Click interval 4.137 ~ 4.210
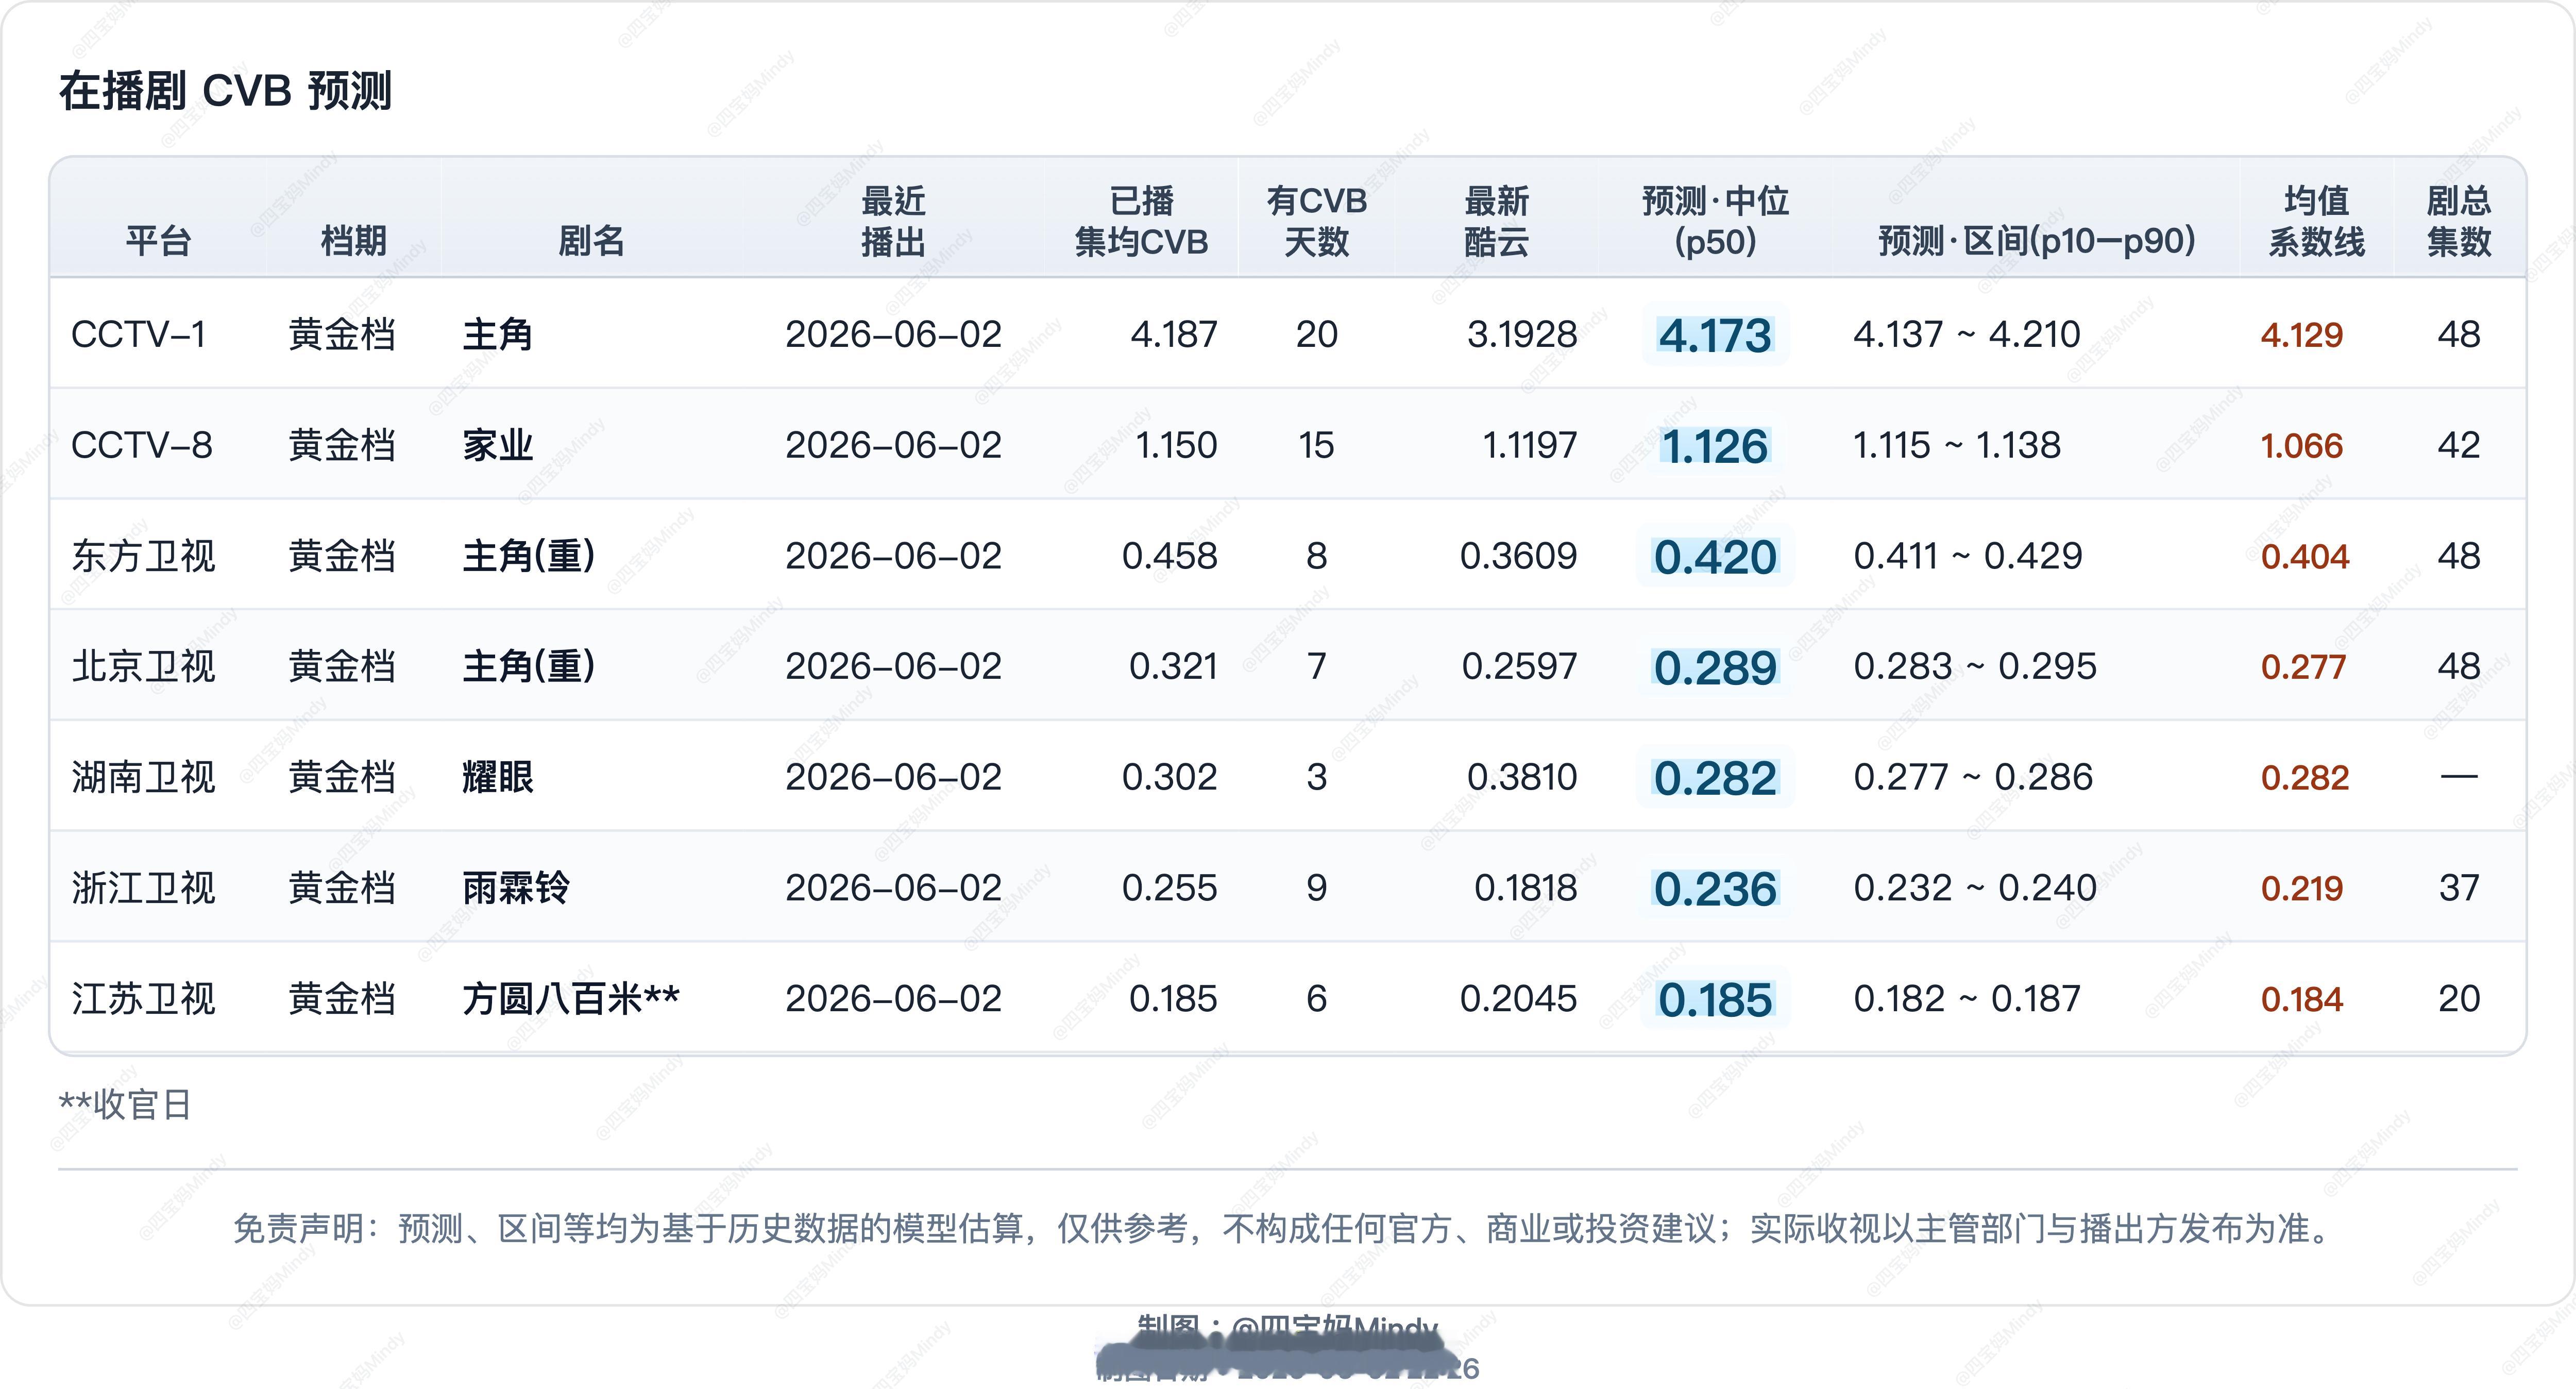The height and width of the screenshot is (1389, 2576). coord(1966,334)
